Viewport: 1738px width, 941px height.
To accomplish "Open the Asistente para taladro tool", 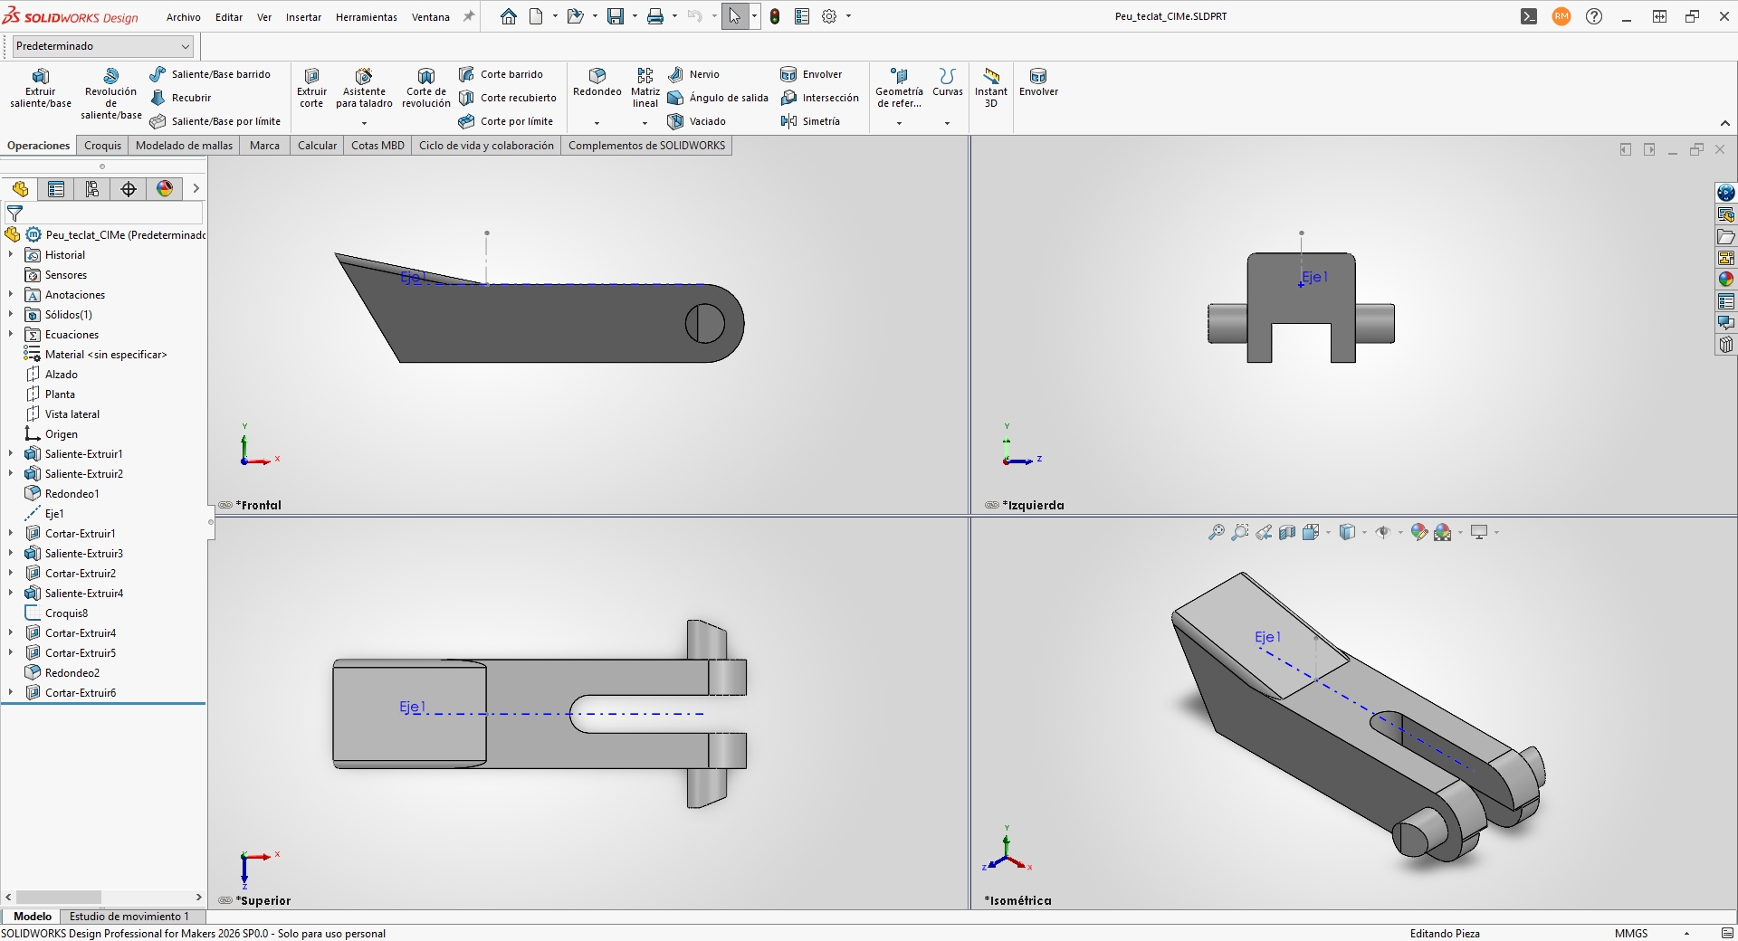I will tap(364, 87).
